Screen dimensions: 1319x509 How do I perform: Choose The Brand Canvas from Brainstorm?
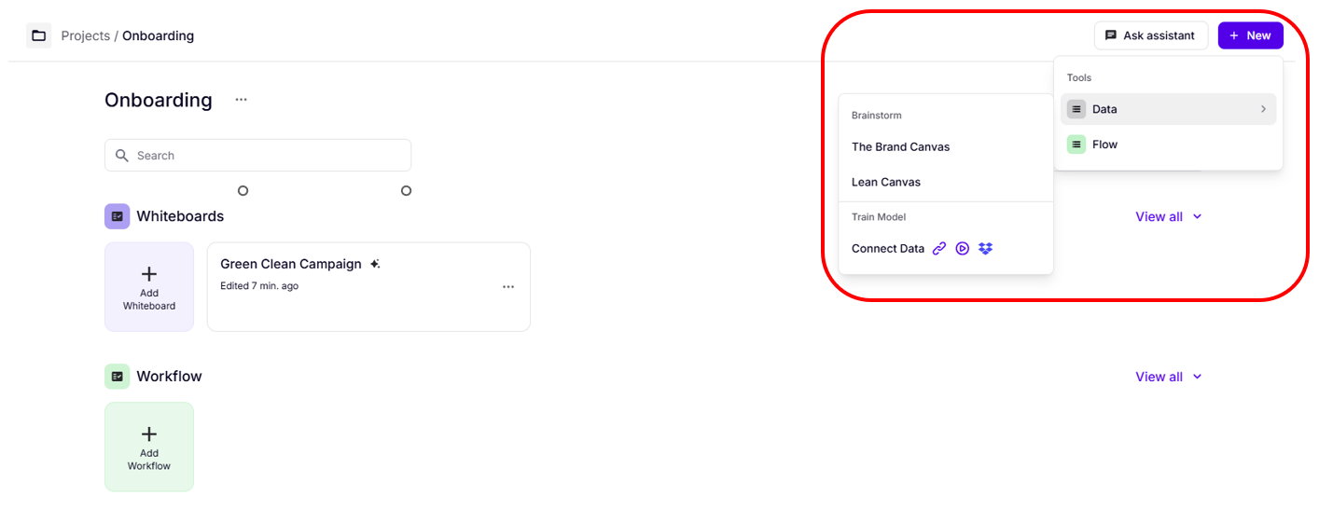pyautogui.click(x=900, y=146)
